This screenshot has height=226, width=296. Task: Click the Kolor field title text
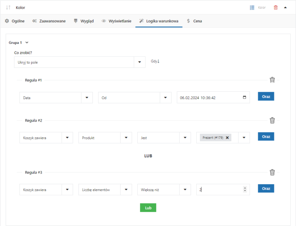point(20,7)
